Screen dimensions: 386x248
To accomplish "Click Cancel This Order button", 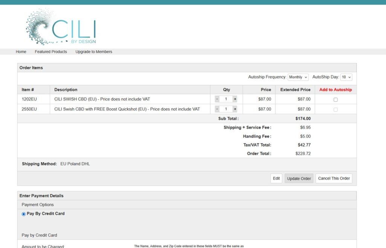I will (x=334, y=178).
